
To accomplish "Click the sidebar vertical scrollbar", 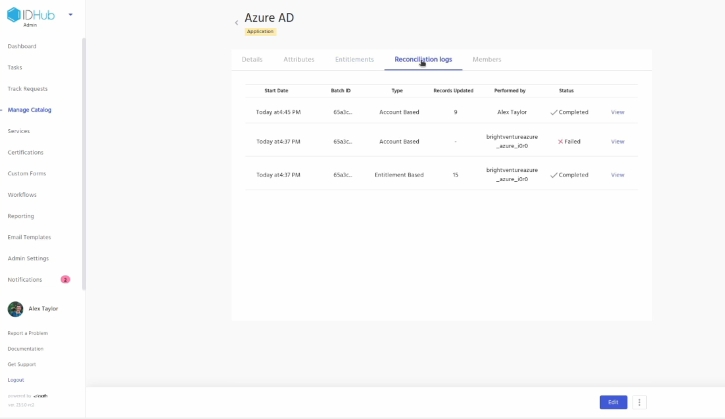I will click(84, 163).
